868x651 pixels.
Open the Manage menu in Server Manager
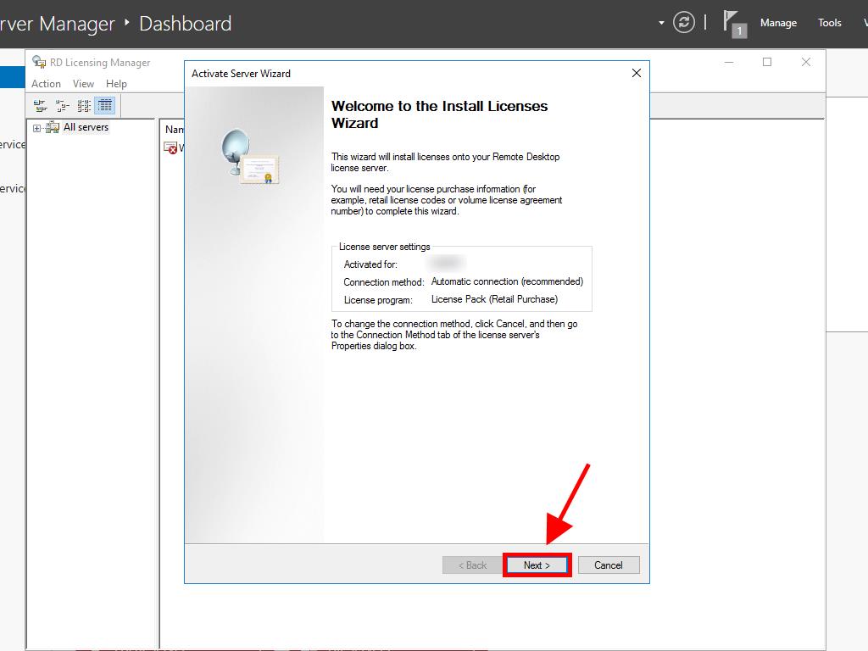coord(778,23)
